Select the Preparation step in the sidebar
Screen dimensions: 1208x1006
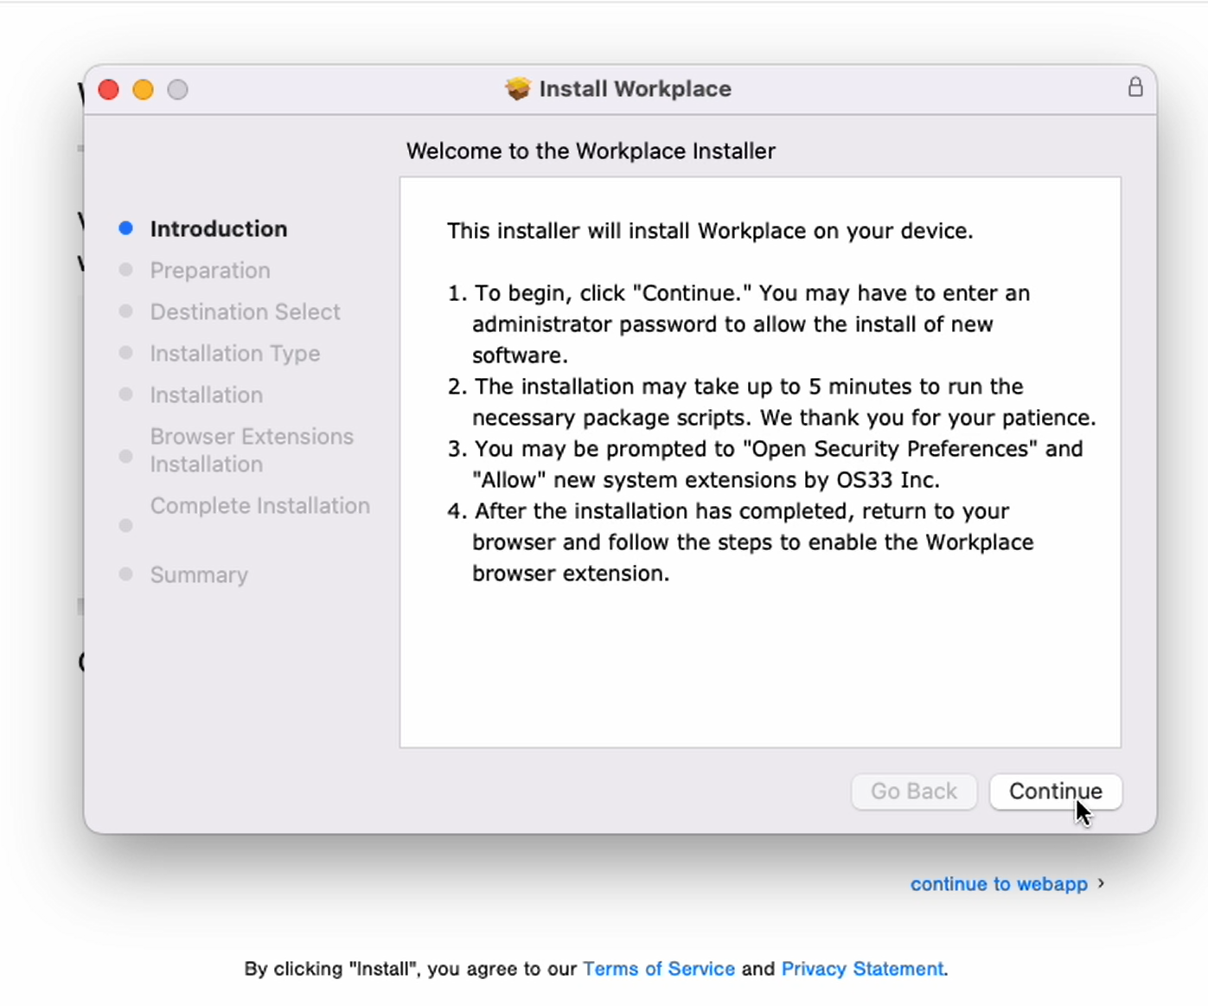click(210, 271)
